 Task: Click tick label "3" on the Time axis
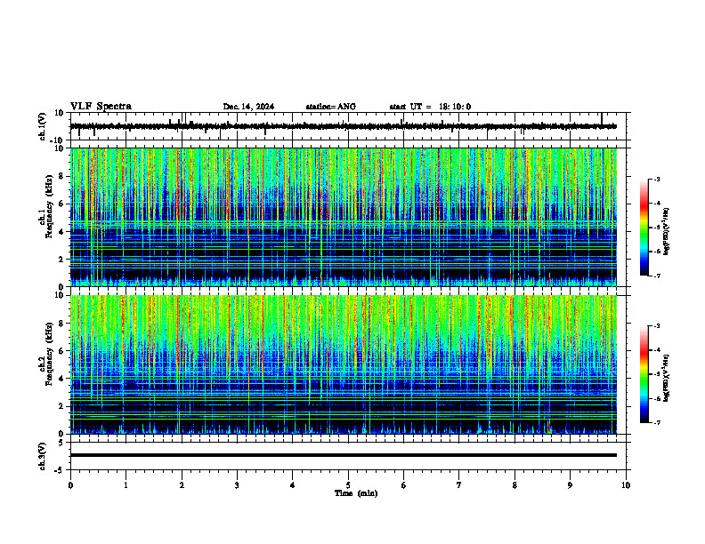pos(237,485)
